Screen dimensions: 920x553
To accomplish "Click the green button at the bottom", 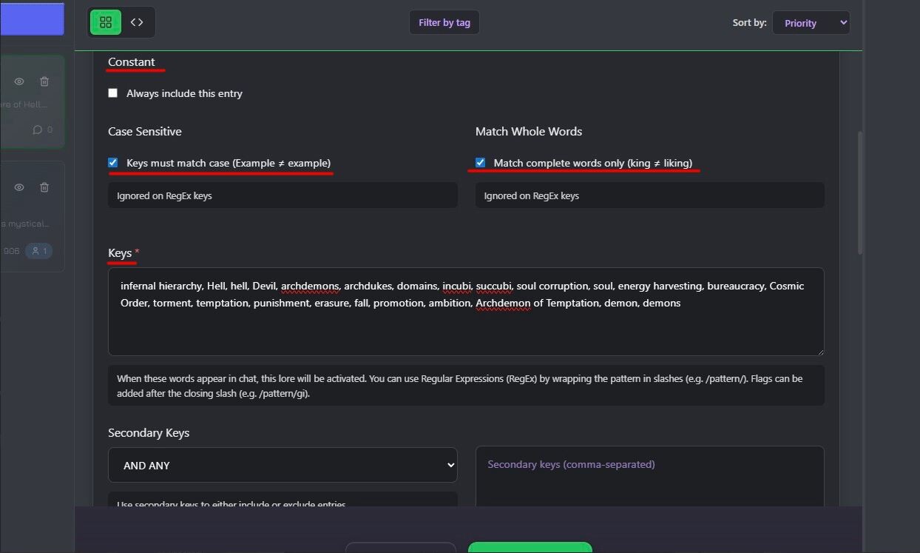I will point(530,548).
